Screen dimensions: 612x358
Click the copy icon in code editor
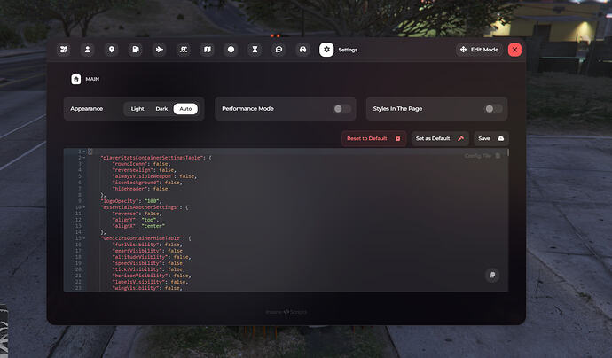click(x=492, y=275)
